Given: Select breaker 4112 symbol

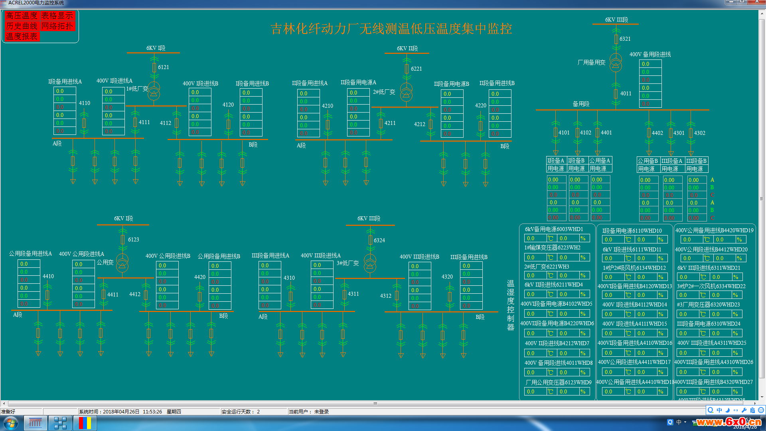Looking at the screenshot, I should [x=176, y=123].
